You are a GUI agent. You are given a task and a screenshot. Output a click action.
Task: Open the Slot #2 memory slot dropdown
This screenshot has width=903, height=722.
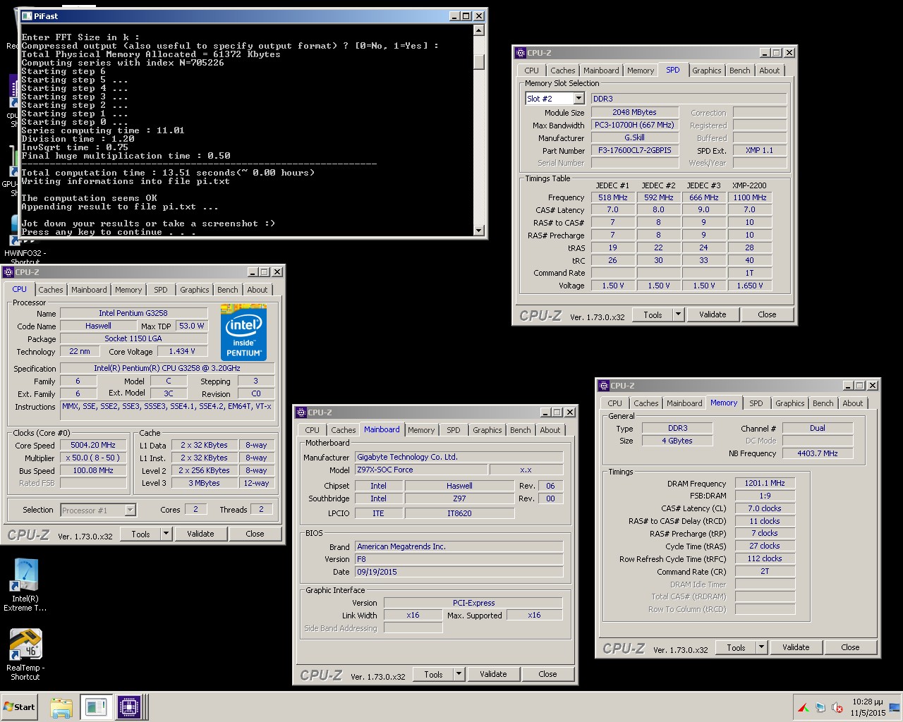[x=579, y=99]
